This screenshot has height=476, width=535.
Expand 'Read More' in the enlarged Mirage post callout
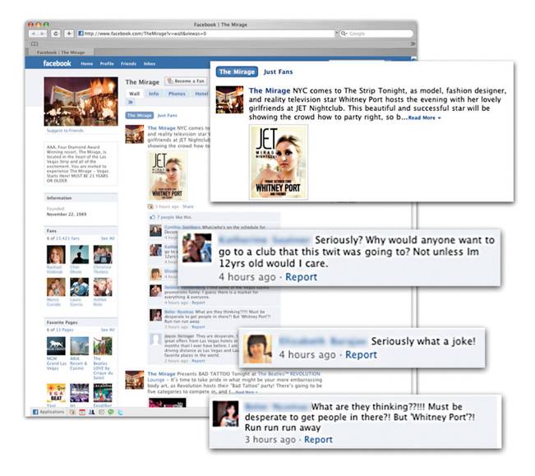pyautogui.click(x=424, y=118)
